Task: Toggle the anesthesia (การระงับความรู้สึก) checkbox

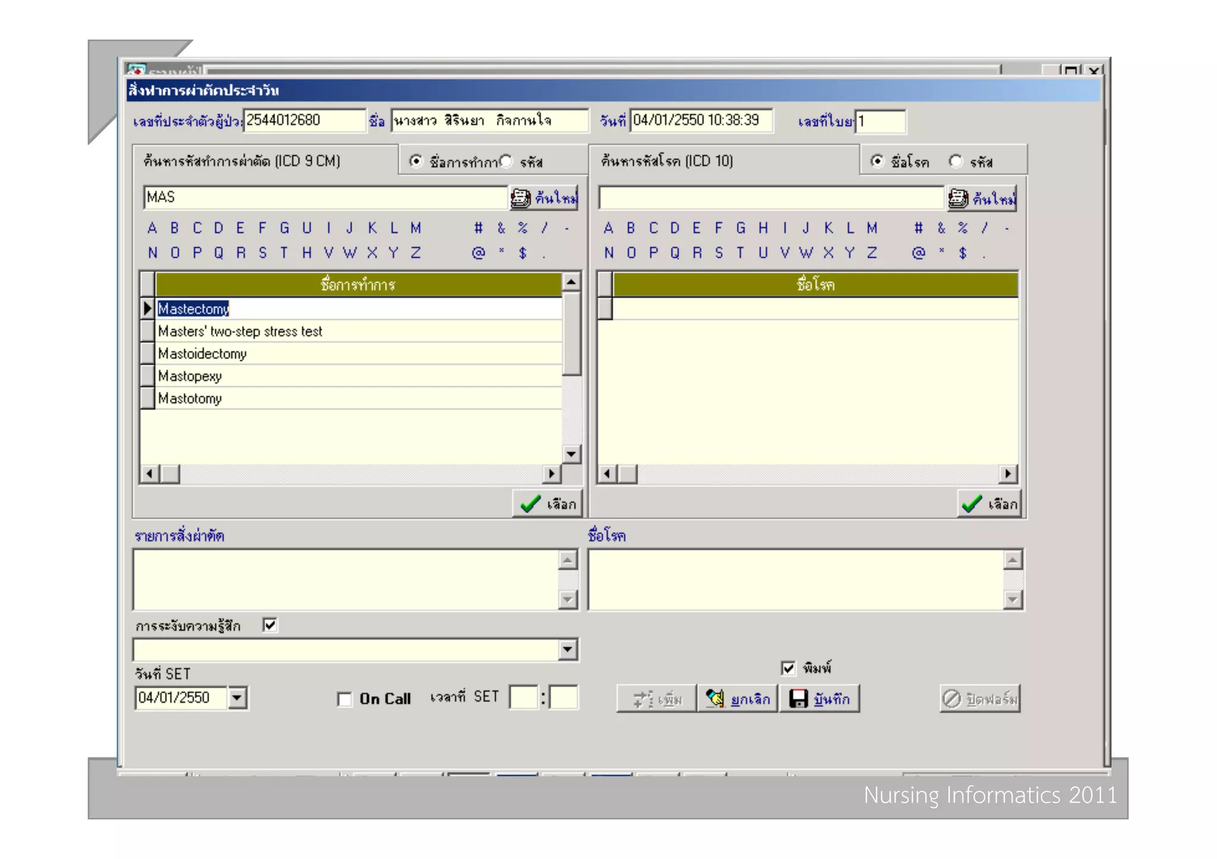Action: coord(270,625)
